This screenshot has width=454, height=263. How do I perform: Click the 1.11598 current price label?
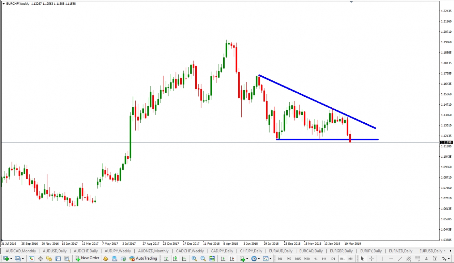point(446,142)
